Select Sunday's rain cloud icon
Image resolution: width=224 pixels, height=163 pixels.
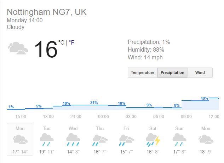point(179,140)
